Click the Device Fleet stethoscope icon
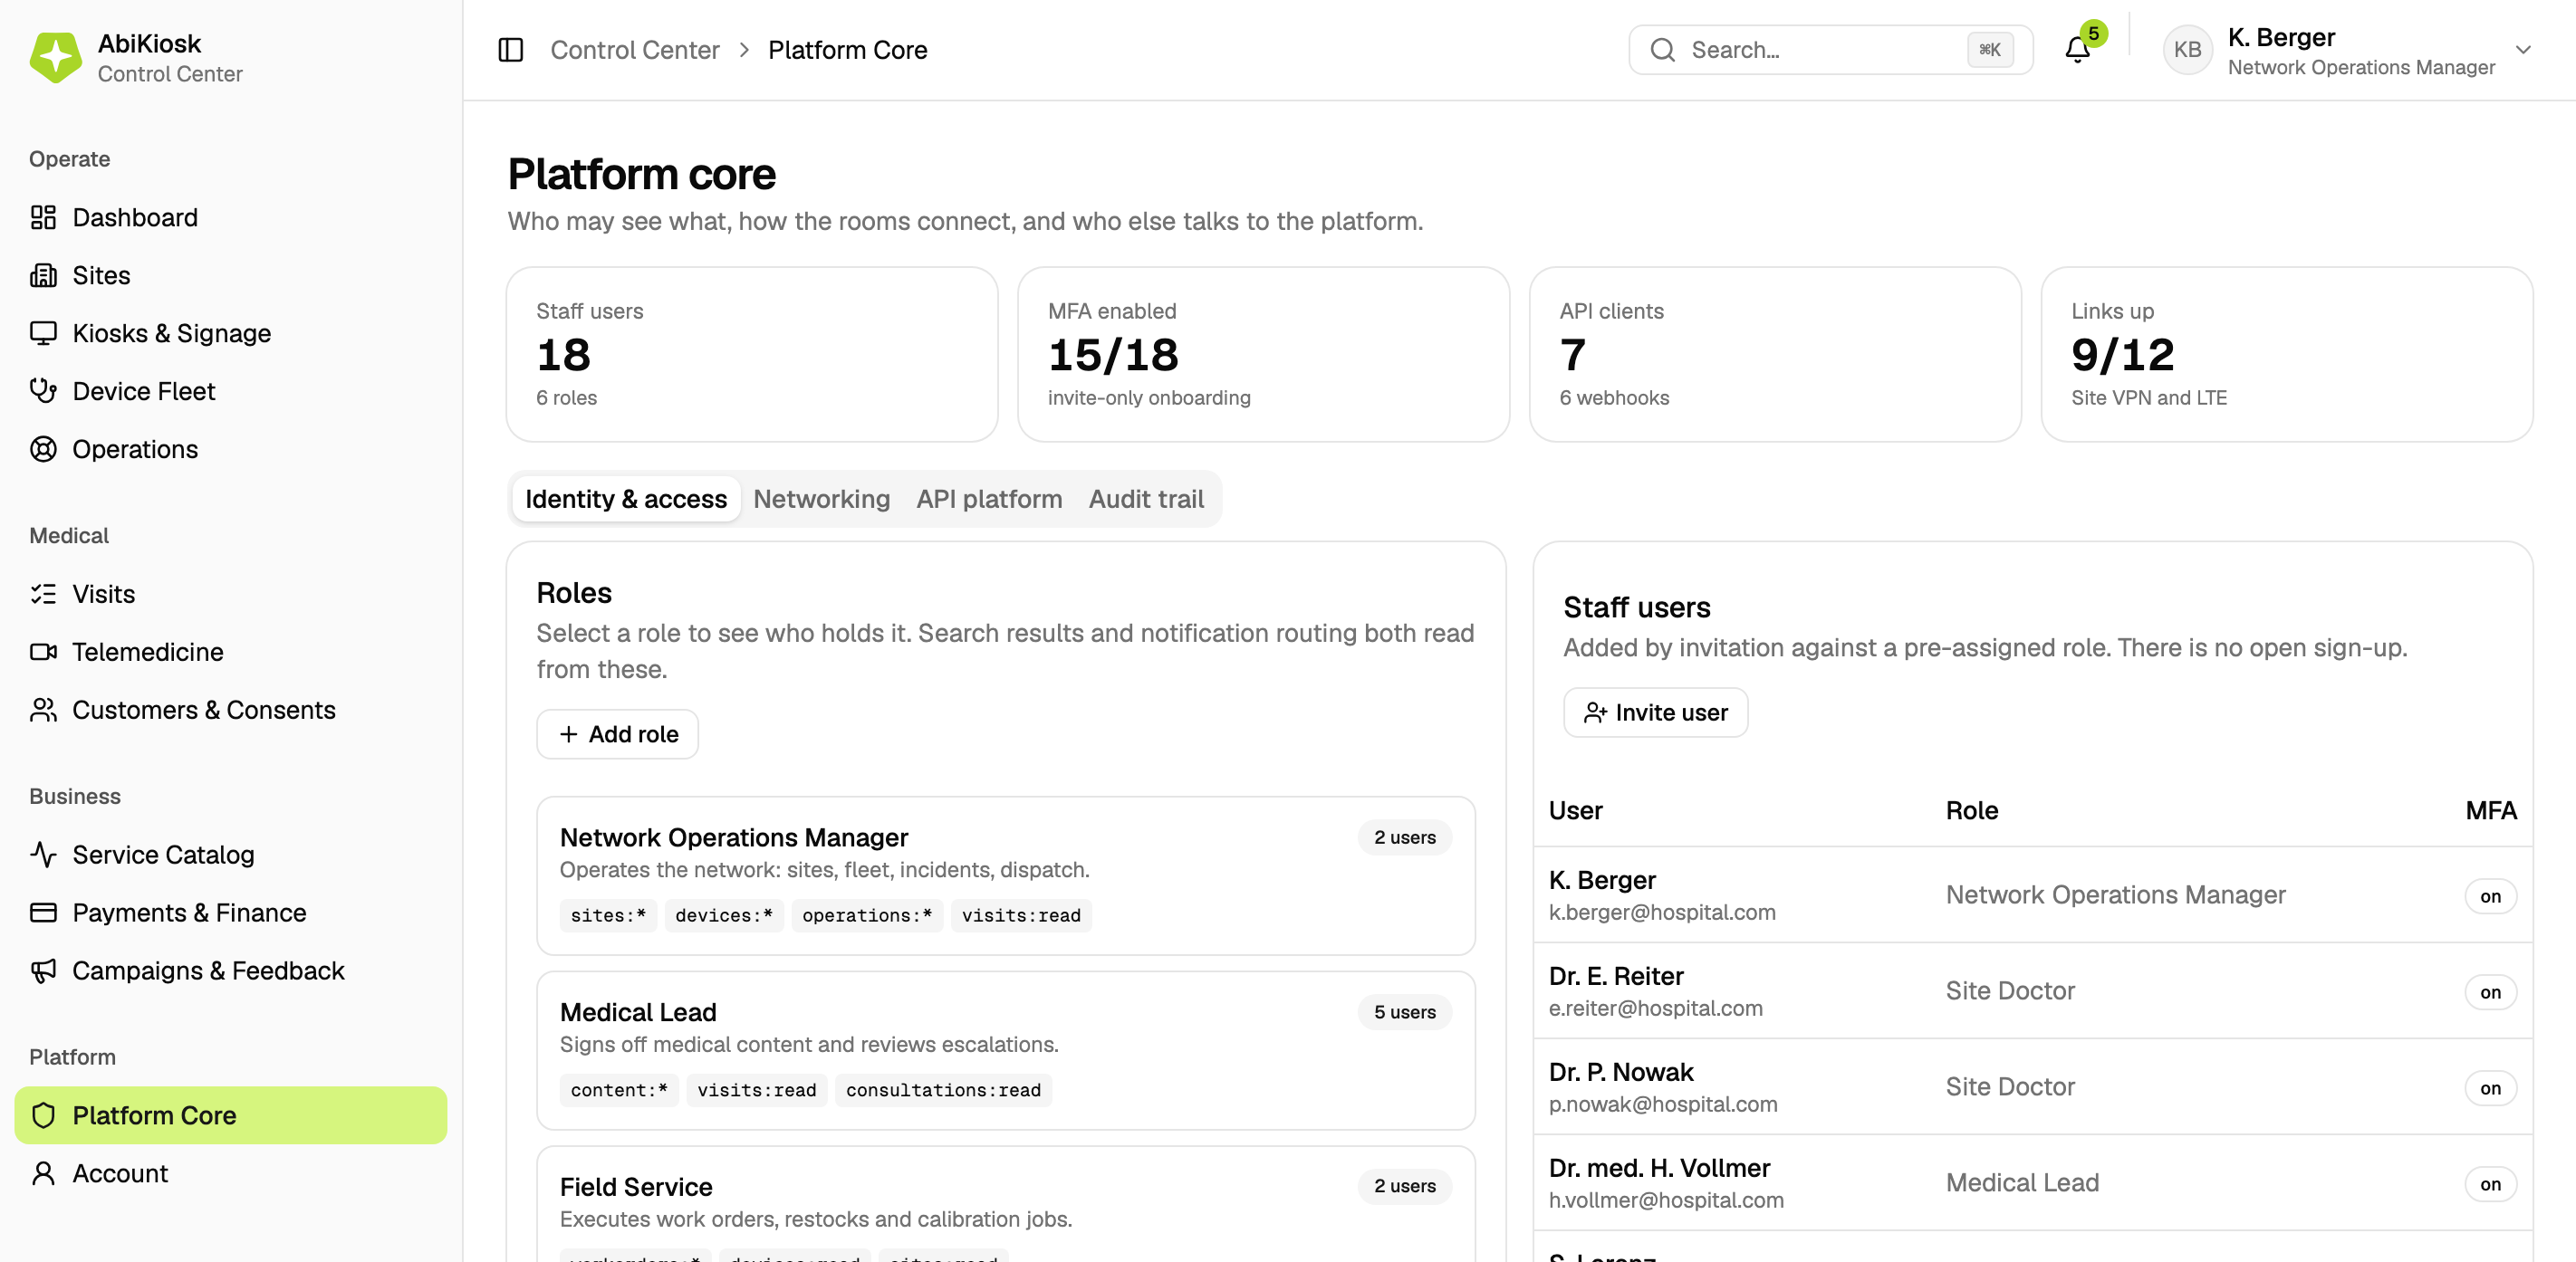 tap(43, 391)
